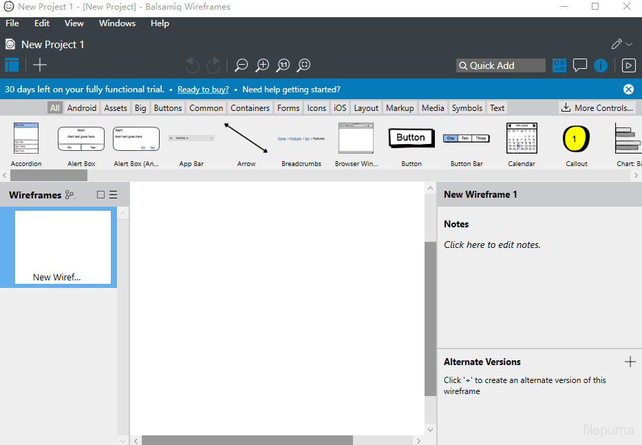Zoom to fit the wireframe
This screenshot has width=642, height=445.
point(304,65)
